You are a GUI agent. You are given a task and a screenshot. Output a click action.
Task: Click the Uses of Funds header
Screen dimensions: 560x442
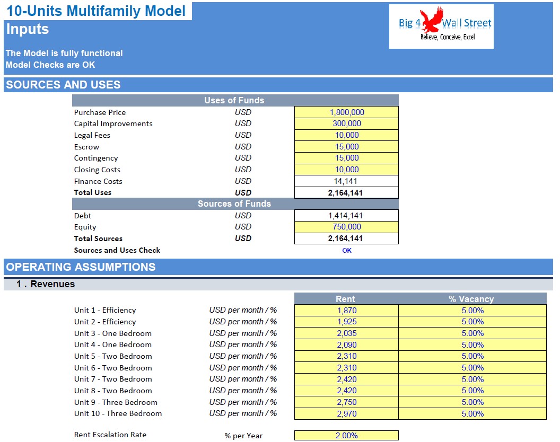pos(235,100)
